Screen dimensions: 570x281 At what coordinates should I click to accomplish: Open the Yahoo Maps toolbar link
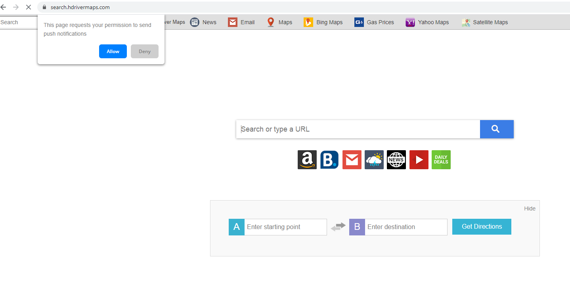tap(434, 22)
